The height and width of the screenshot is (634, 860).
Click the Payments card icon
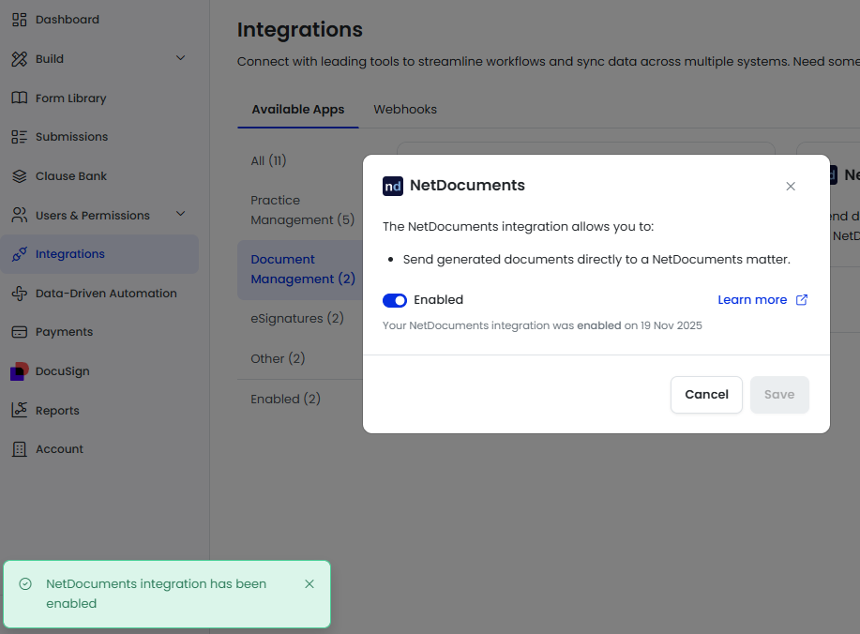point(19,332)
